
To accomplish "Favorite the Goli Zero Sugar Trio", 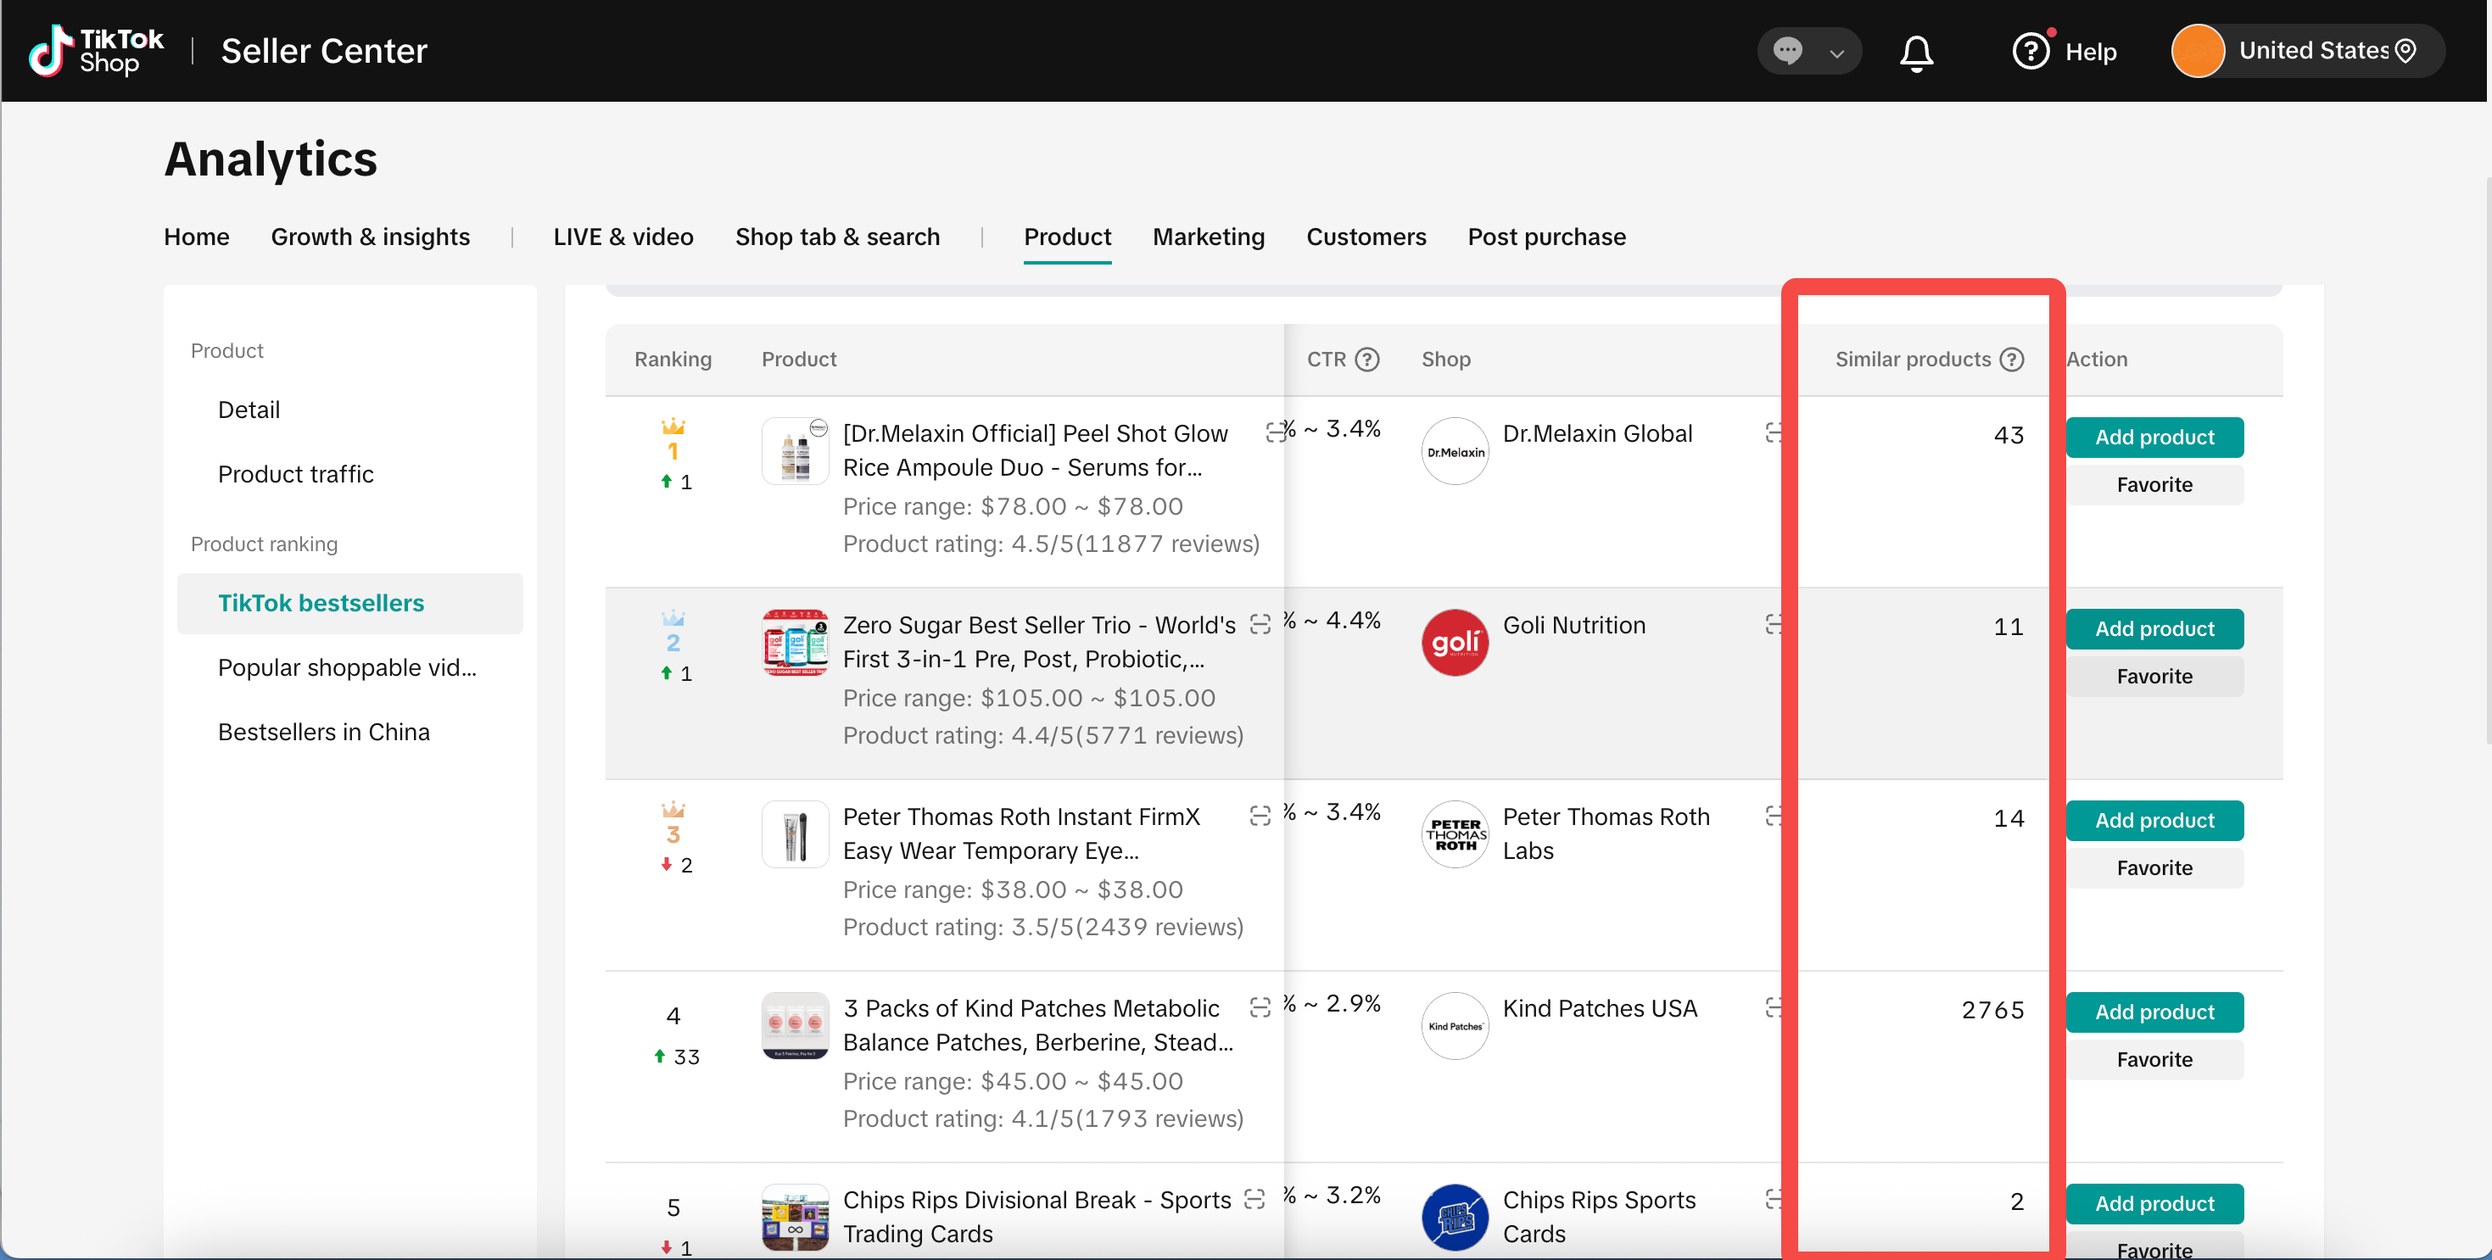I will [x=2154, y=676].
